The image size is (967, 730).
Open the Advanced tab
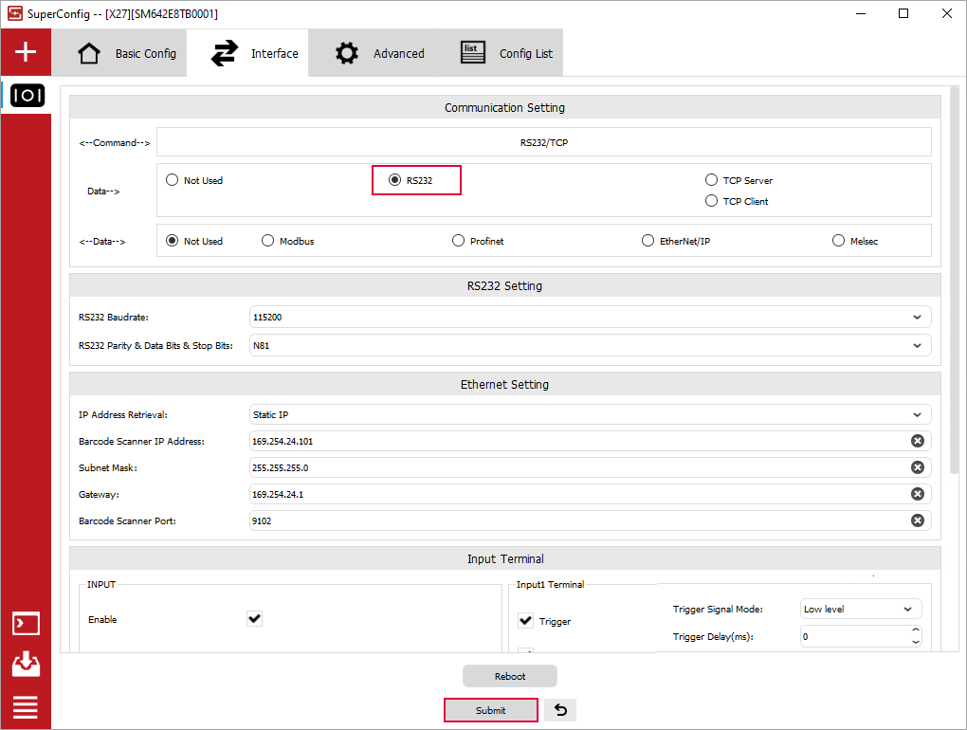[x=380, y=53]
